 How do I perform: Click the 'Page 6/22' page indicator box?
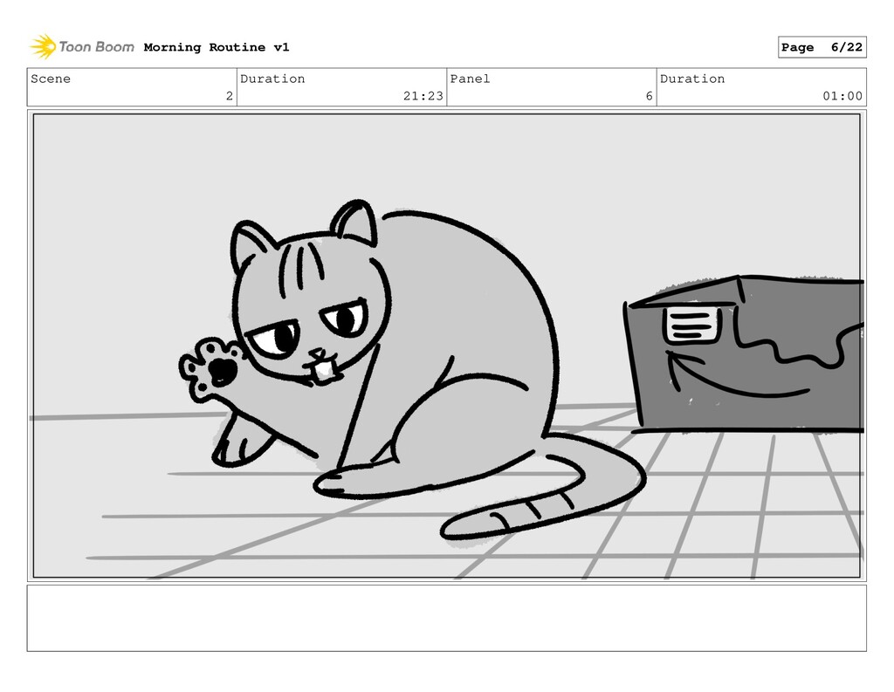(822, 47)
